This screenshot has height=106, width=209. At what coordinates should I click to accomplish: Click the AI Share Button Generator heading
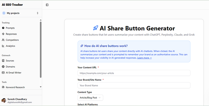(137, 28)
